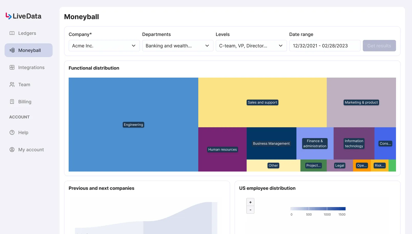The image size is (412, 234).
Task: Click the Team people icon
Action: click(12, 85)
